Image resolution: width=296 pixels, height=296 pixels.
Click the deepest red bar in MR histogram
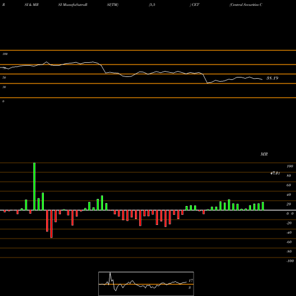[52, 224]
